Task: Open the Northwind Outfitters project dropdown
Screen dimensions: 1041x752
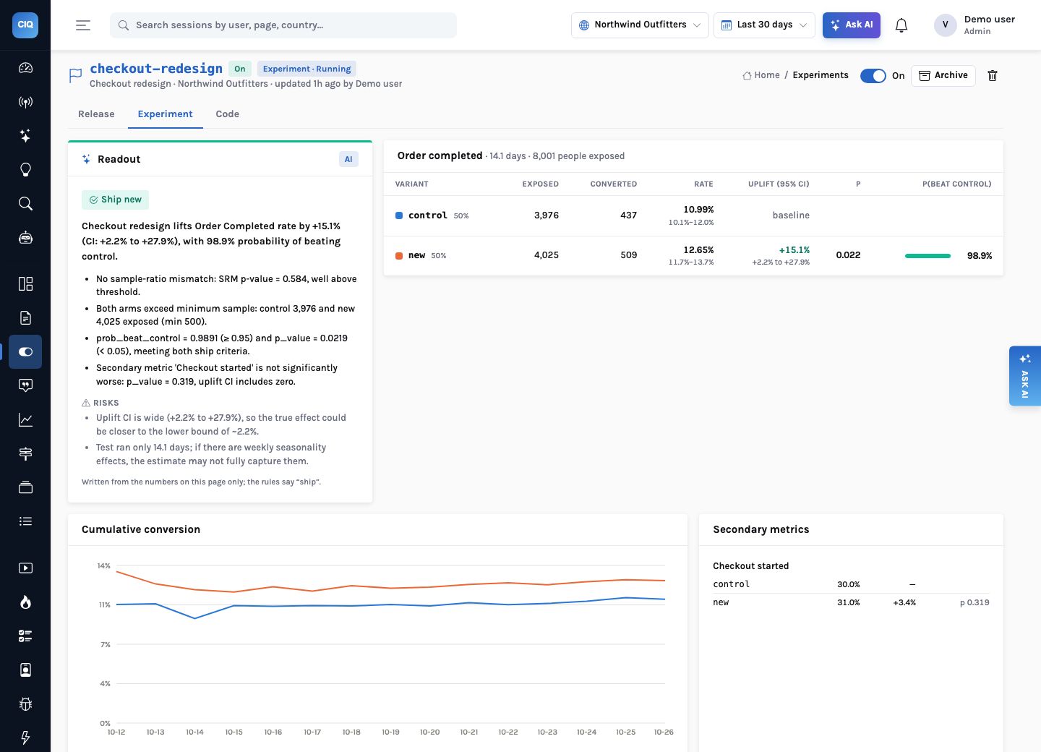Action: 640,25
